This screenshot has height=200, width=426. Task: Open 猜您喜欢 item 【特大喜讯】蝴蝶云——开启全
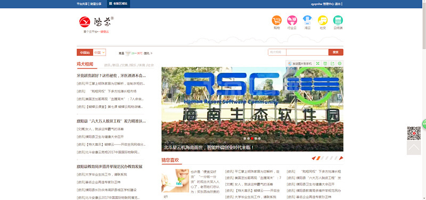pyautogui.click(x=253, y=191)
